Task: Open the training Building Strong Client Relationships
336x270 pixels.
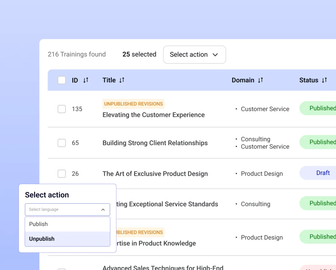Action: coord(155,143)
